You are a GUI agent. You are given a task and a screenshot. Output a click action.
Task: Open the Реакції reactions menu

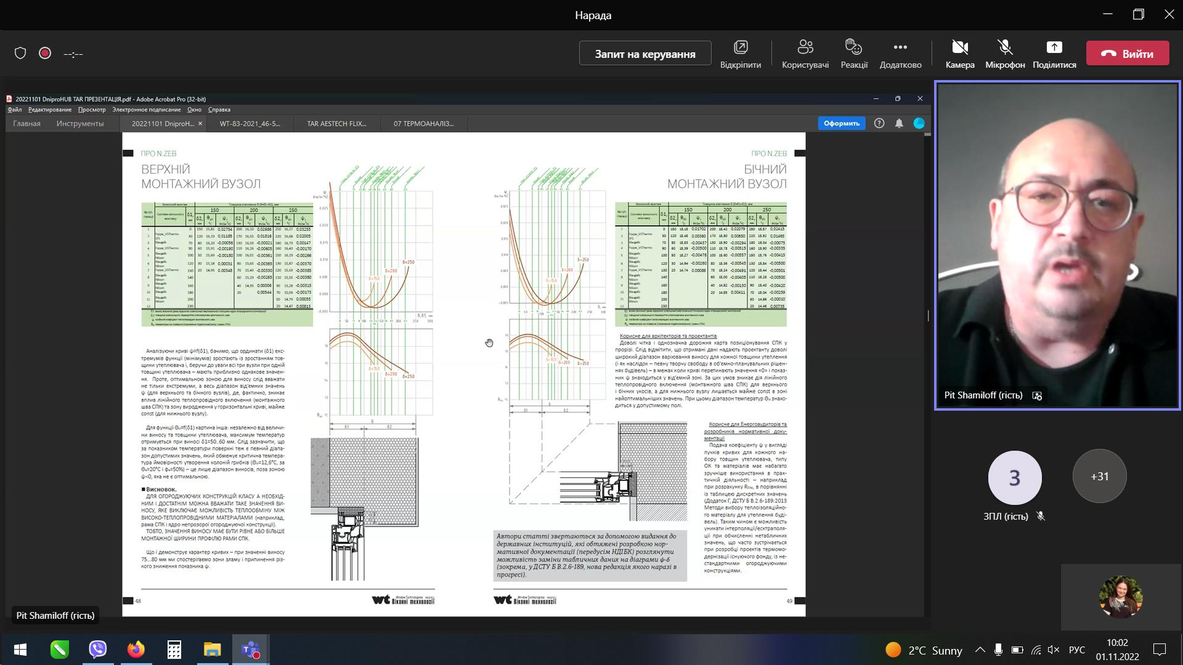854,54
